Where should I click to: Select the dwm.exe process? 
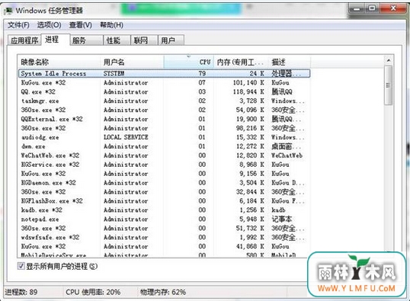pos(164,146)
